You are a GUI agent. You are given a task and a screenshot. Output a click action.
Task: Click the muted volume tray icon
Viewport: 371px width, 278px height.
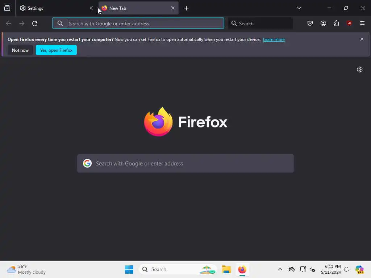point(312,270)
